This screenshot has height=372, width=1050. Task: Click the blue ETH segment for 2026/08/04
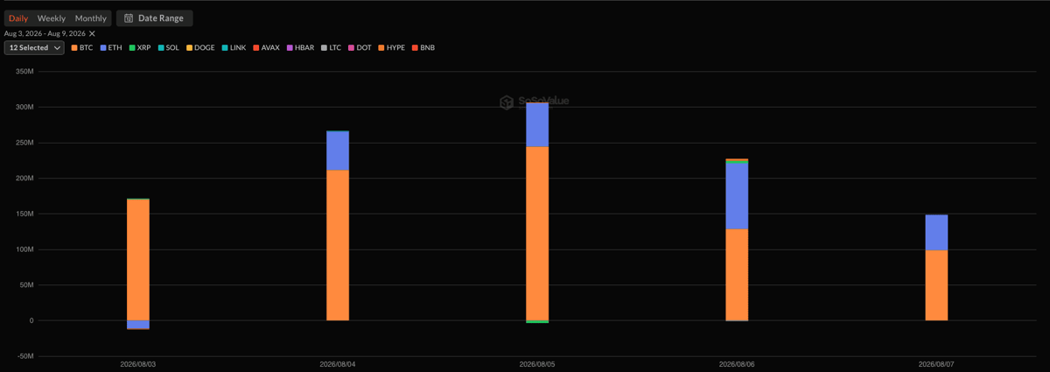(x=338, y=151)
